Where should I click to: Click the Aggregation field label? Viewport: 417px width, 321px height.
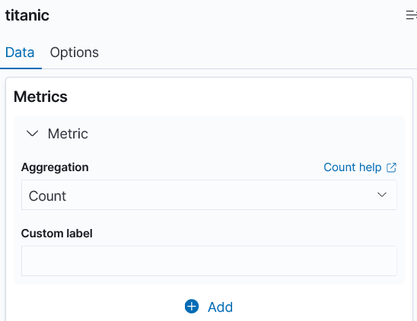[55, 167]
